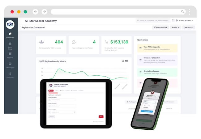Open the Messages envelope icon in sidebar
This screenshot has height=139, width=201.
coord(10,64)
